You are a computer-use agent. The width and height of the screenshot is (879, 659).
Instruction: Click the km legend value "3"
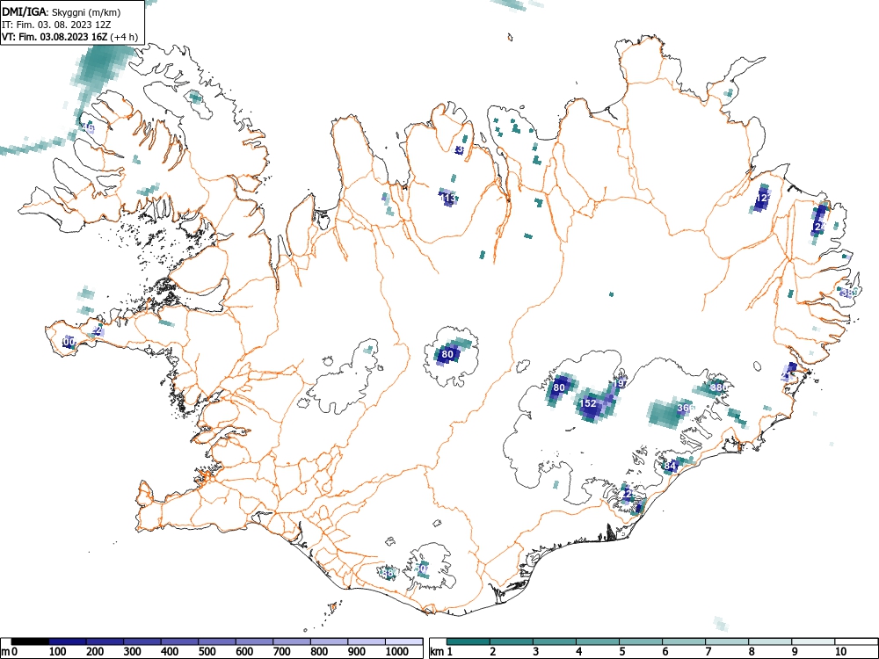(x=536, y=652)
